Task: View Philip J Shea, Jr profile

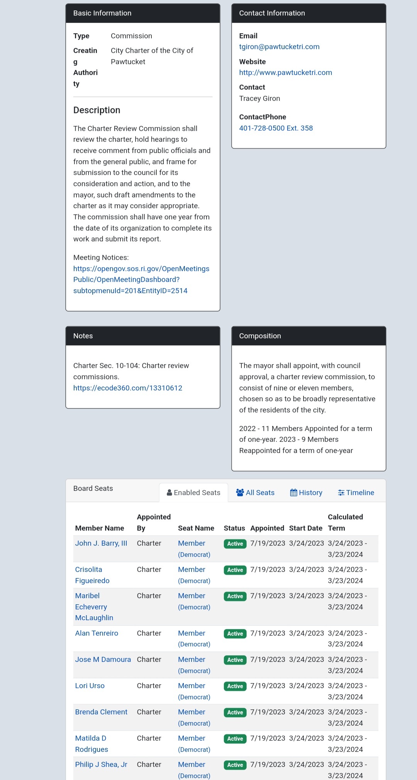Action: coord(101,765)
